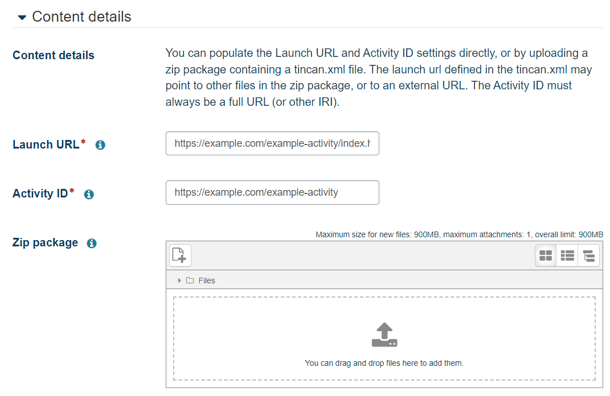Focus the Activity ID text field
This screenshot has height=396, width=610.
click(272, 192)
